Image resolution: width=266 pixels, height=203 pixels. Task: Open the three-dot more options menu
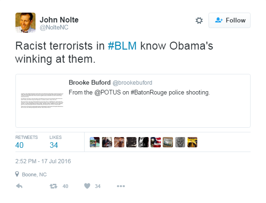[121, 186]
